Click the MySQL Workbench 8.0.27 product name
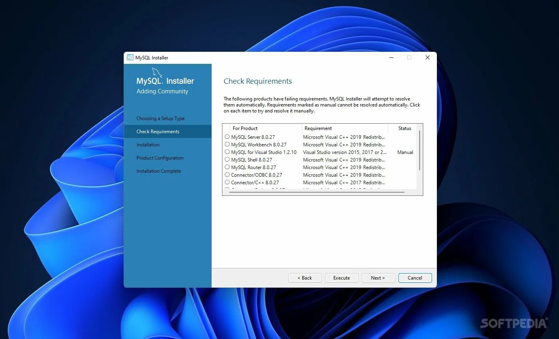 point(259,145)
